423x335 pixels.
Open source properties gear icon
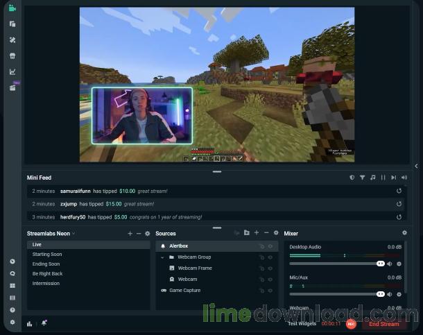pyautogui.click(x=276, y=232)
